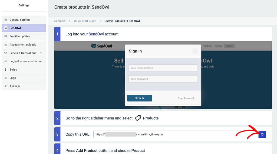Click the Assessment uploads icon
Screen dimensions: 277x154
pos(6,45)
